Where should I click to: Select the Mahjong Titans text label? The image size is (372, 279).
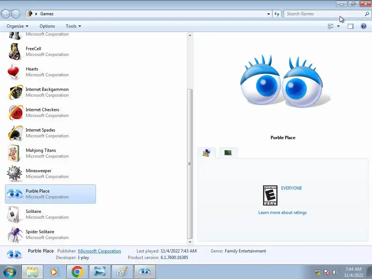click(x=41, y=150)
